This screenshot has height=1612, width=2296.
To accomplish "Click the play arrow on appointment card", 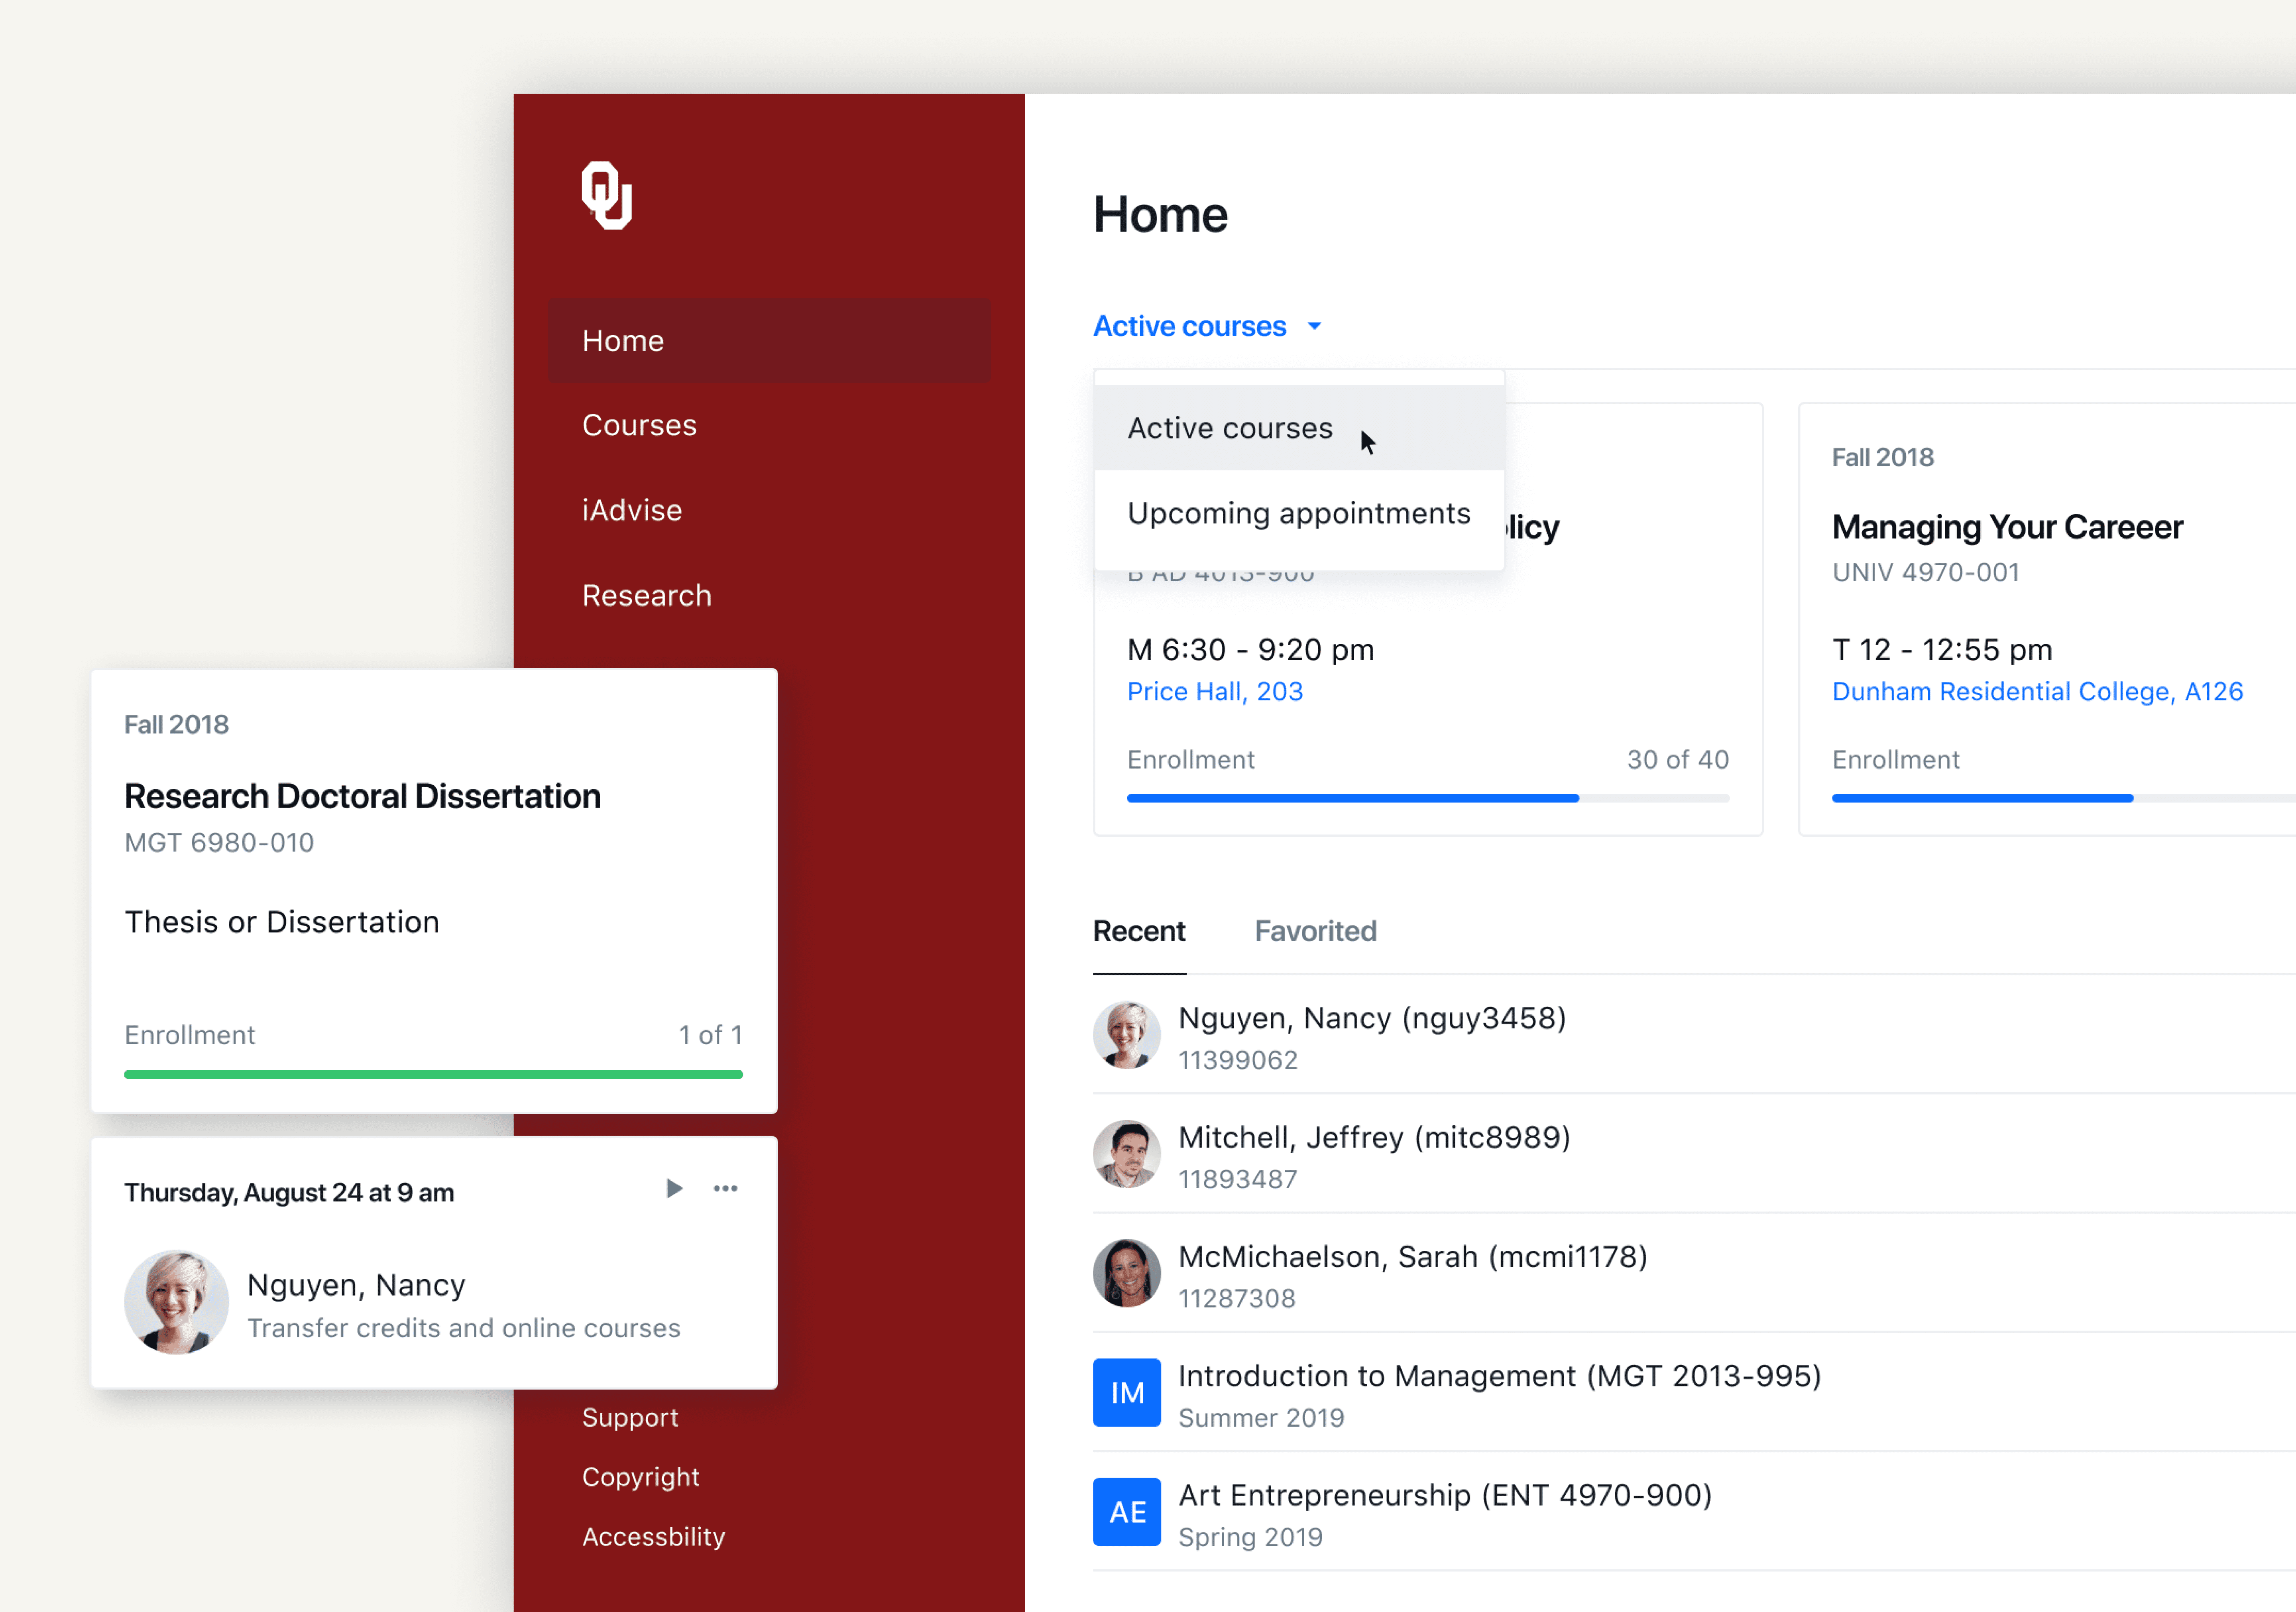I will tap(674, 1188).
